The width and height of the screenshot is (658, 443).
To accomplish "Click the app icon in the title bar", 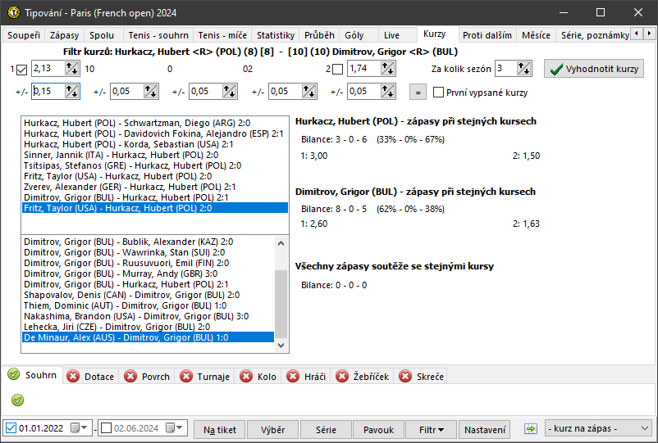I will pos(11,12).
